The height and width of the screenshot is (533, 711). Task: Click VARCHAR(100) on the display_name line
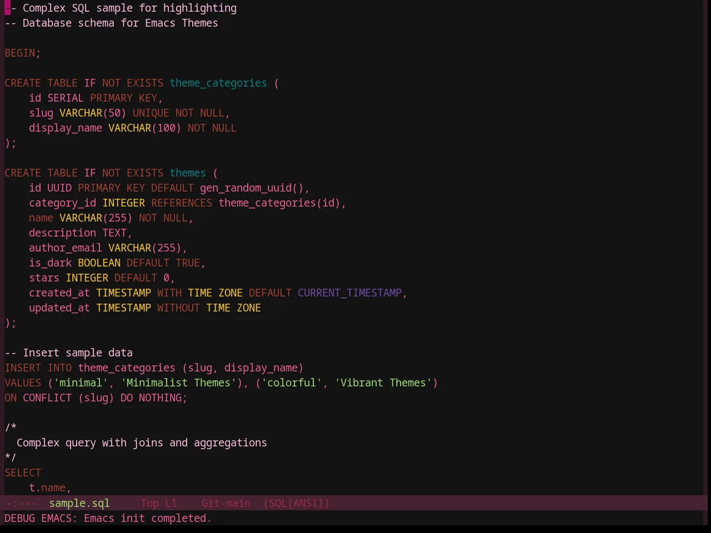click(145, 128)
